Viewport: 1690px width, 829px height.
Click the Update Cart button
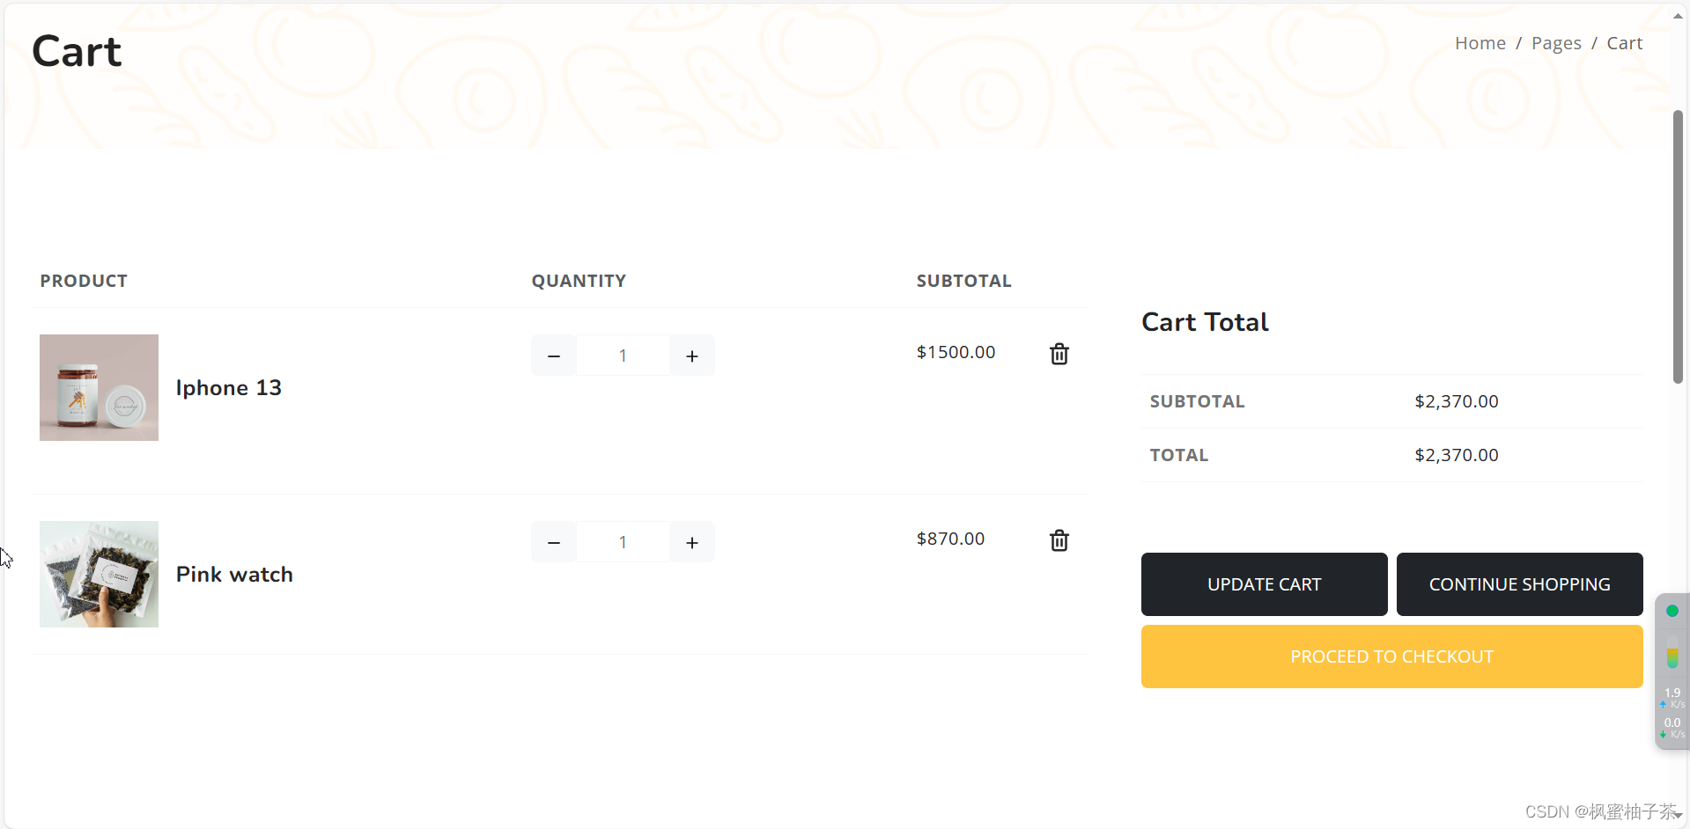click(x=1264, y=583)
